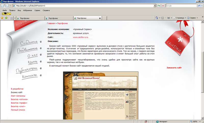Open the Визитка «элит» category link
Viewport: 204px width, 123px height.
pos(18,106)
